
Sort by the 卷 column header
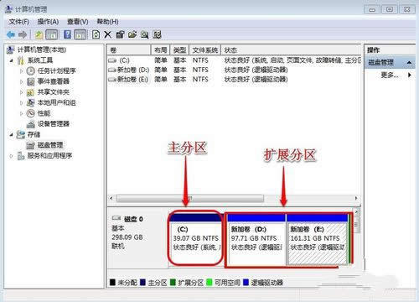click(129, 50)
